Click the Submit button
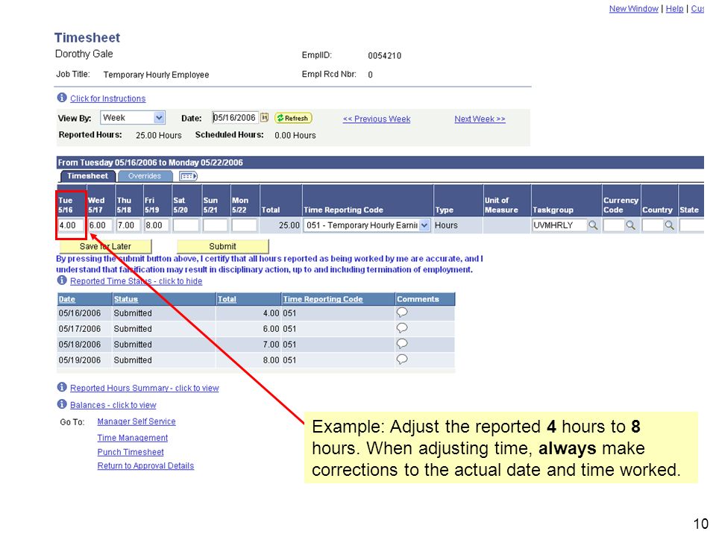The height and width of the screenshot is (537, 716). [x=222, y=247]
